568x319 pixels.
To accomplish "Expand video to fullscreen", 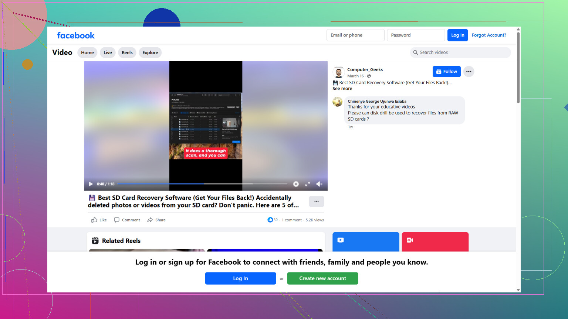I will [x=307, y=184].
